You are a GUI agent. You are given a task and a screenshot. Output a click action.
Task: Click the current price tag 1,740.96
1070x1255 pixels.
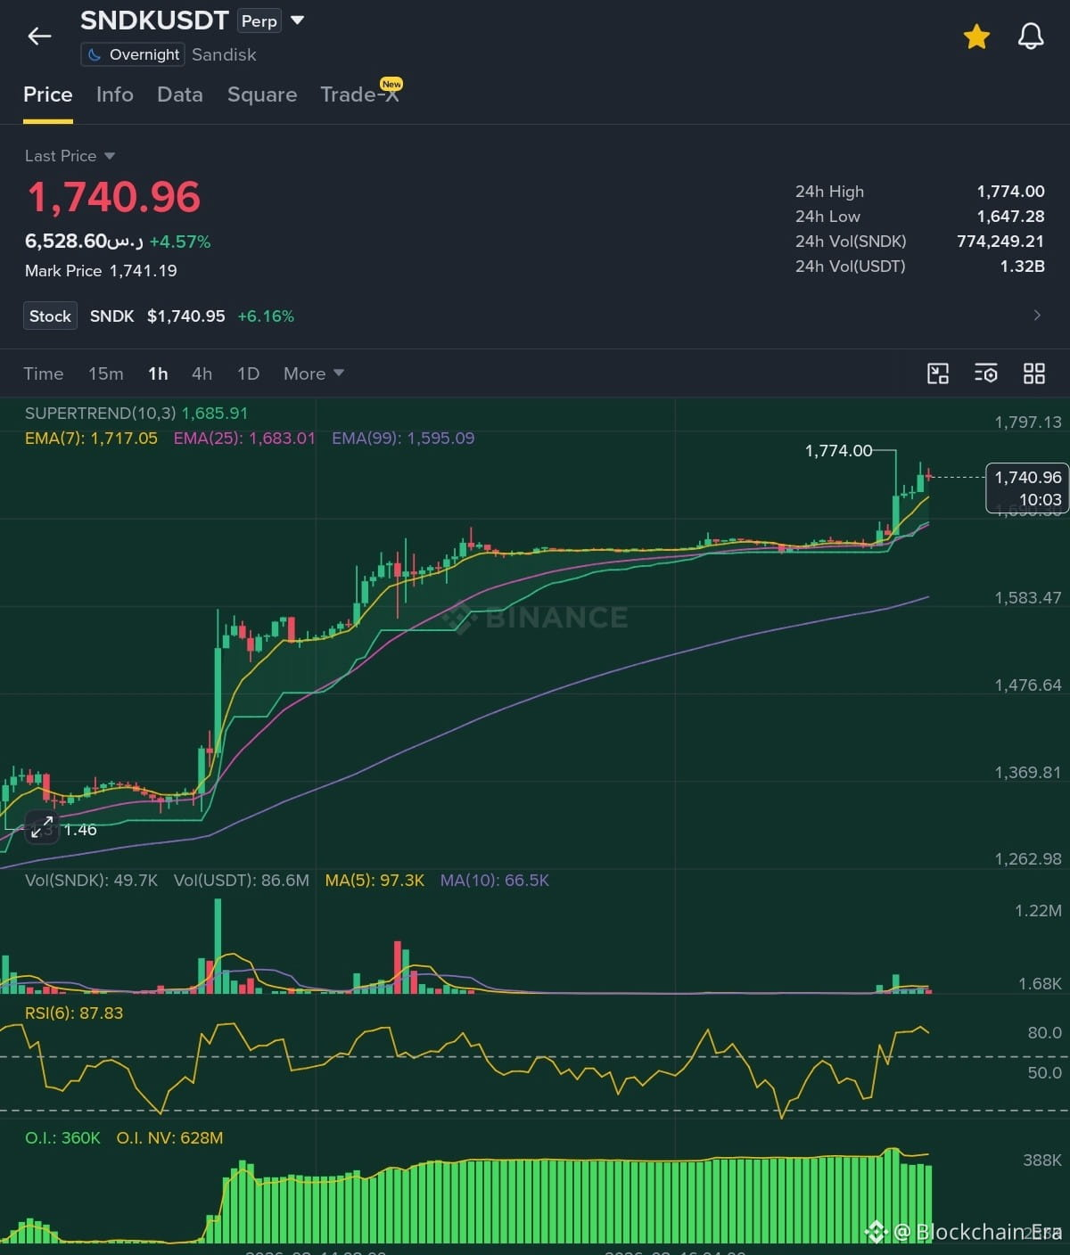pos(1027,488)
